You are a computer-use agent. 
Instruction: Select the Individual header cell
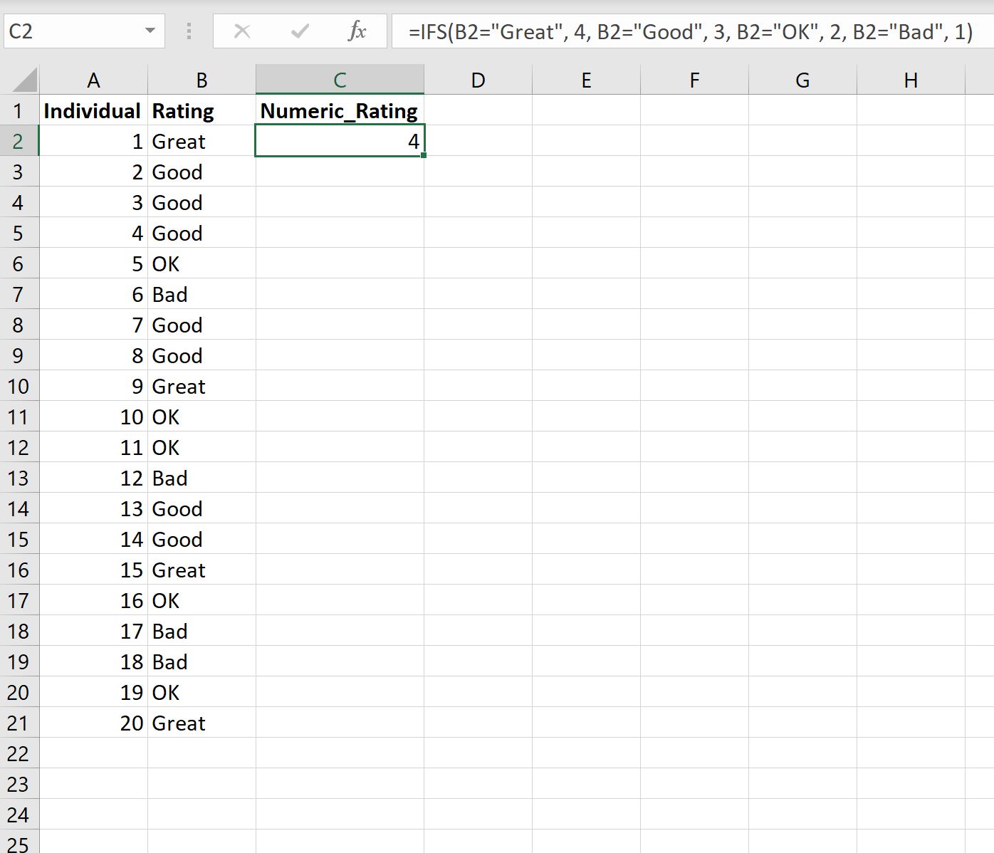[x=93, y=111]
